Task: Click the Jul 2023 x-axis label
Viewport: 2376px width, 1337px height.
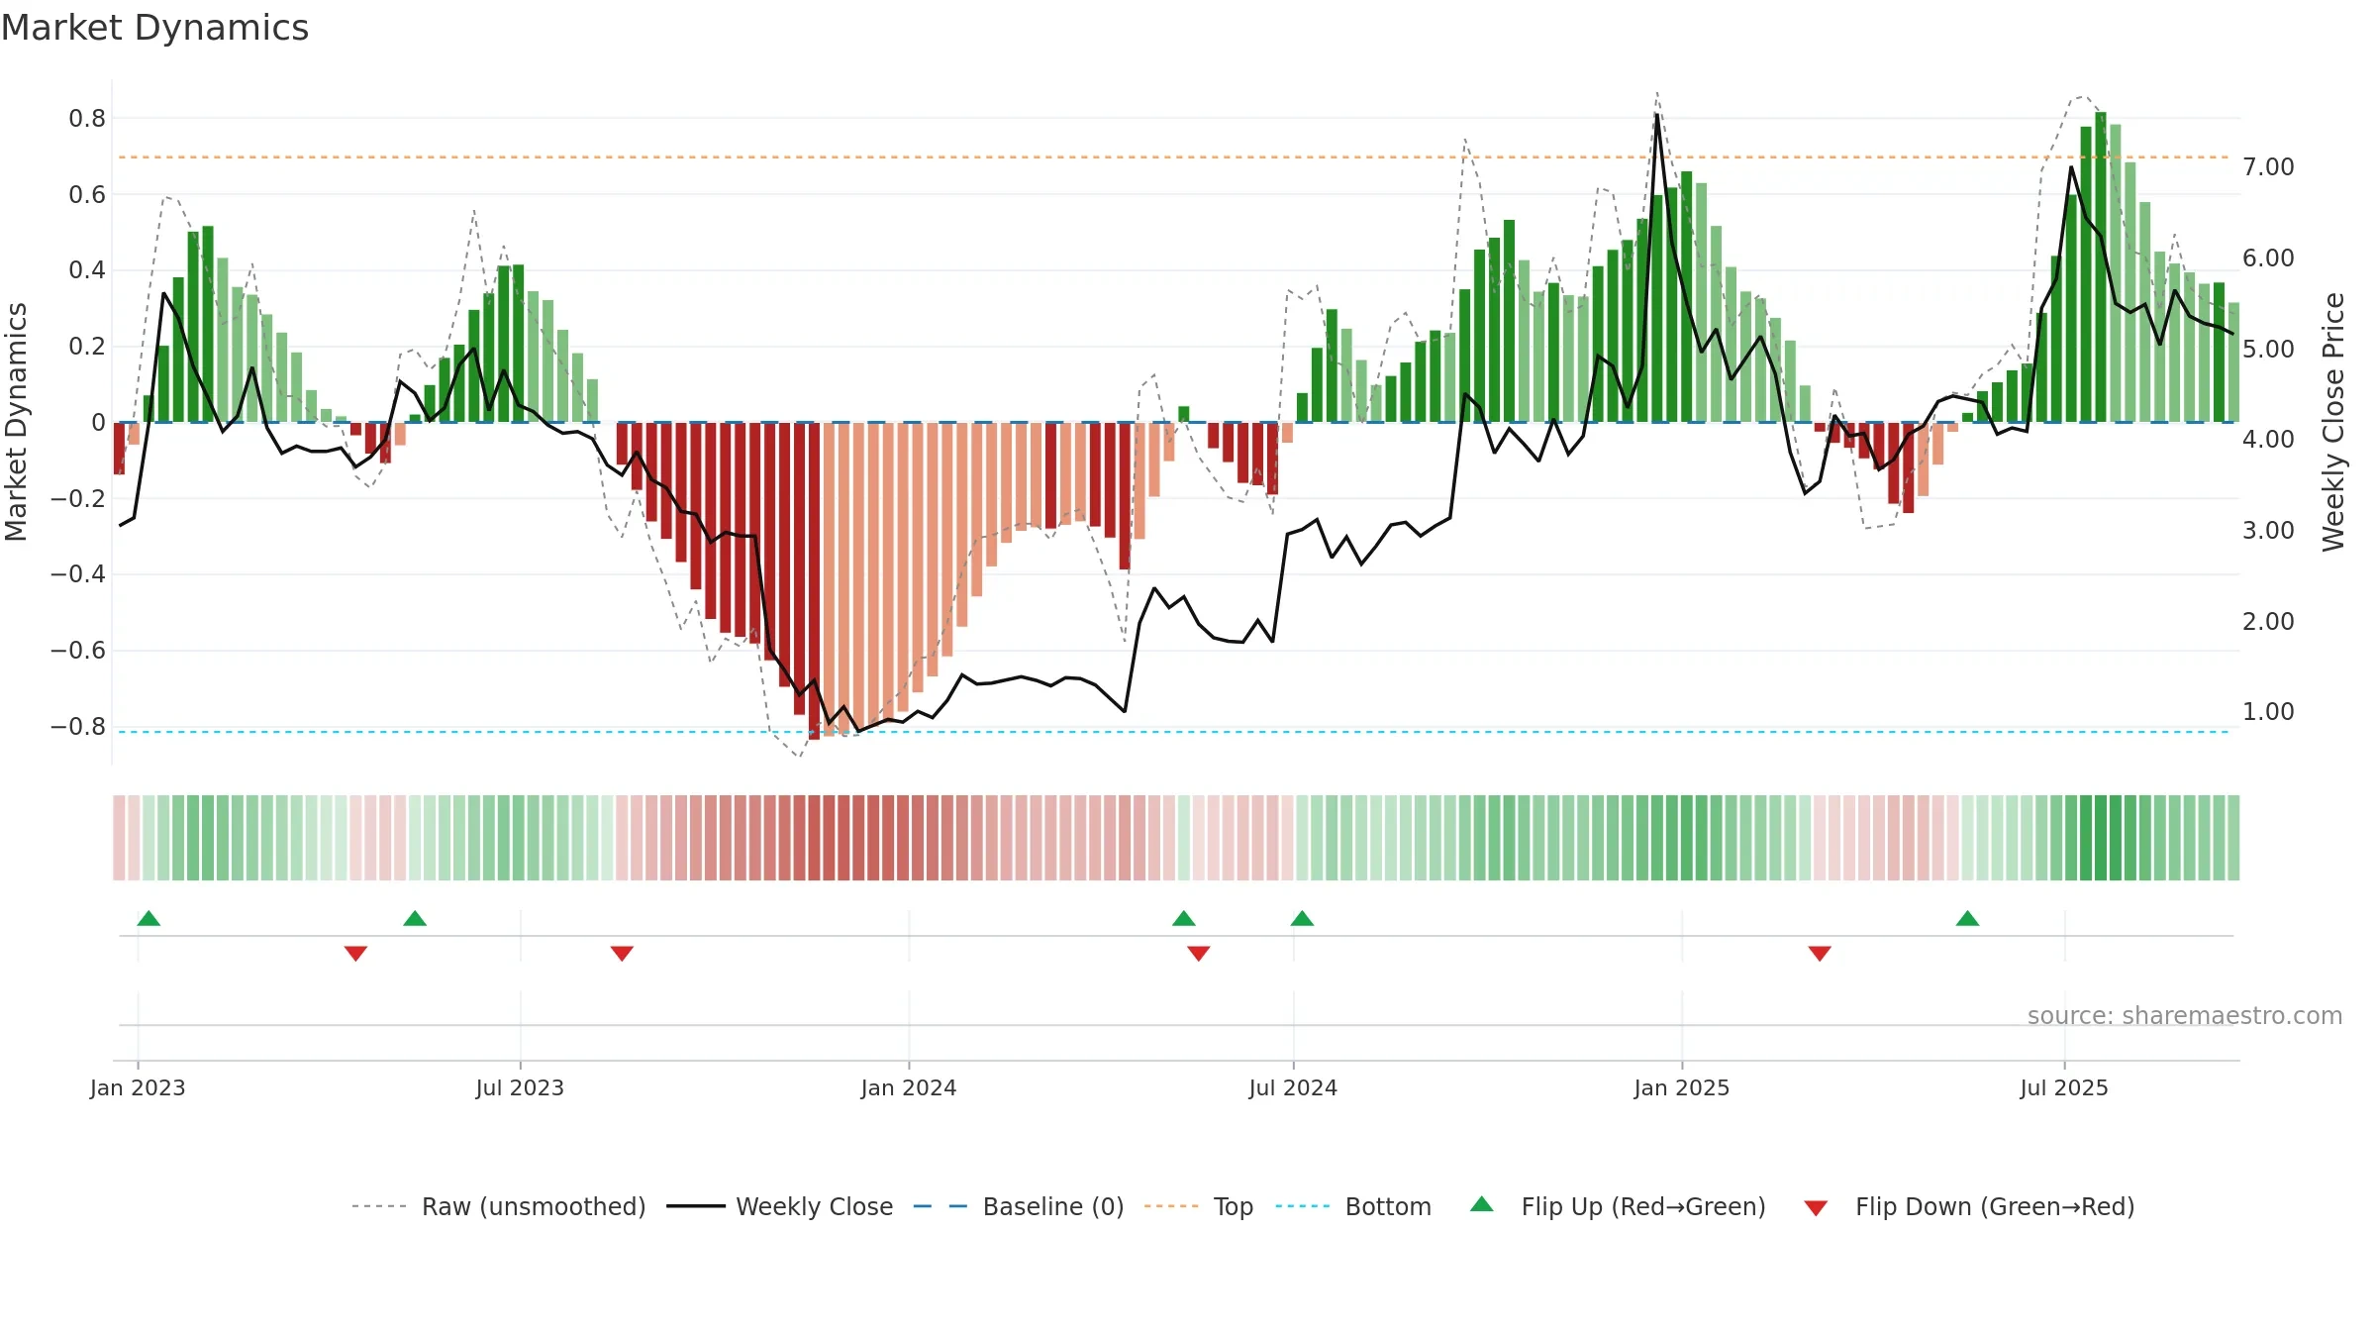Action: pyautogui.click(x=520, y=1087)
